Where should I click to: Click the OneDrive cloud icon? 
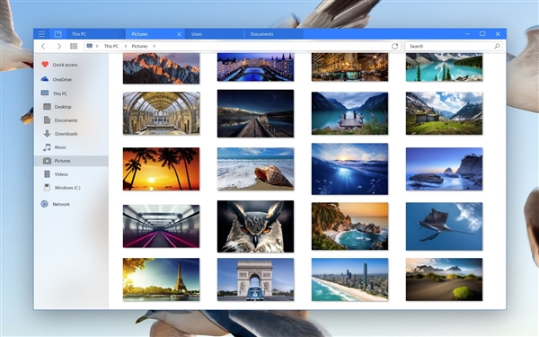pyautogui.click(x=45, y=79)
